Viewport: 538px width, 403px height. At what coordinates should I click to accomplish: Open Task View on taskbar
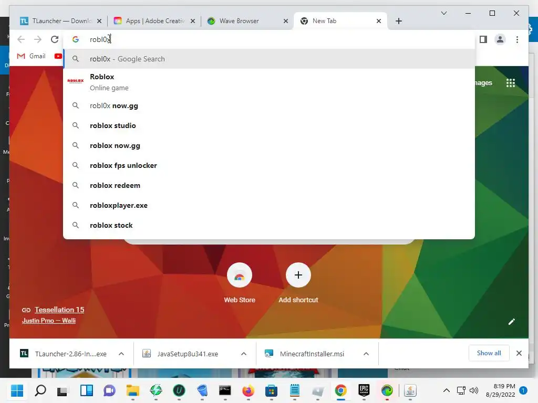63,390
